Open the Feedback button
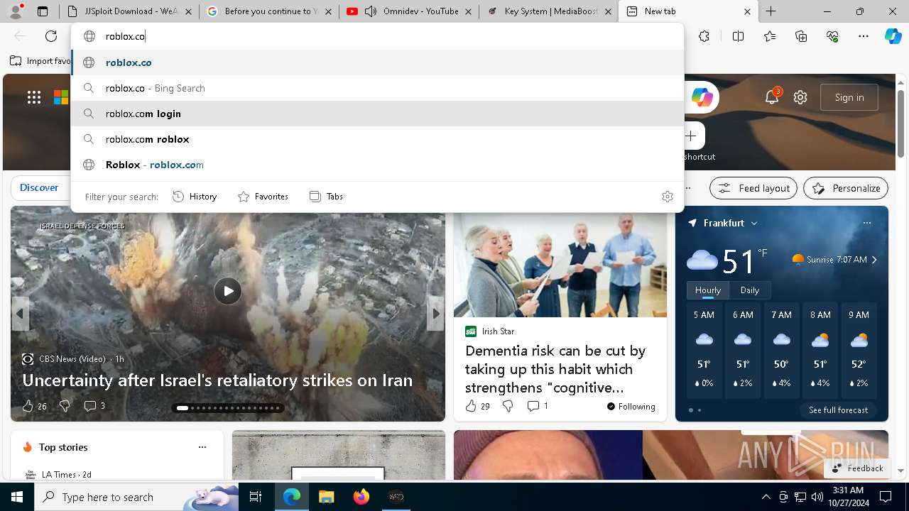This screenshot has height=511, width=909. [857, 468]
